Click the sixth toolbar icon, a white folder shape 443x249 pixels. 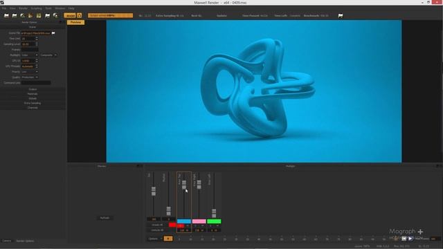coord(48,15)
